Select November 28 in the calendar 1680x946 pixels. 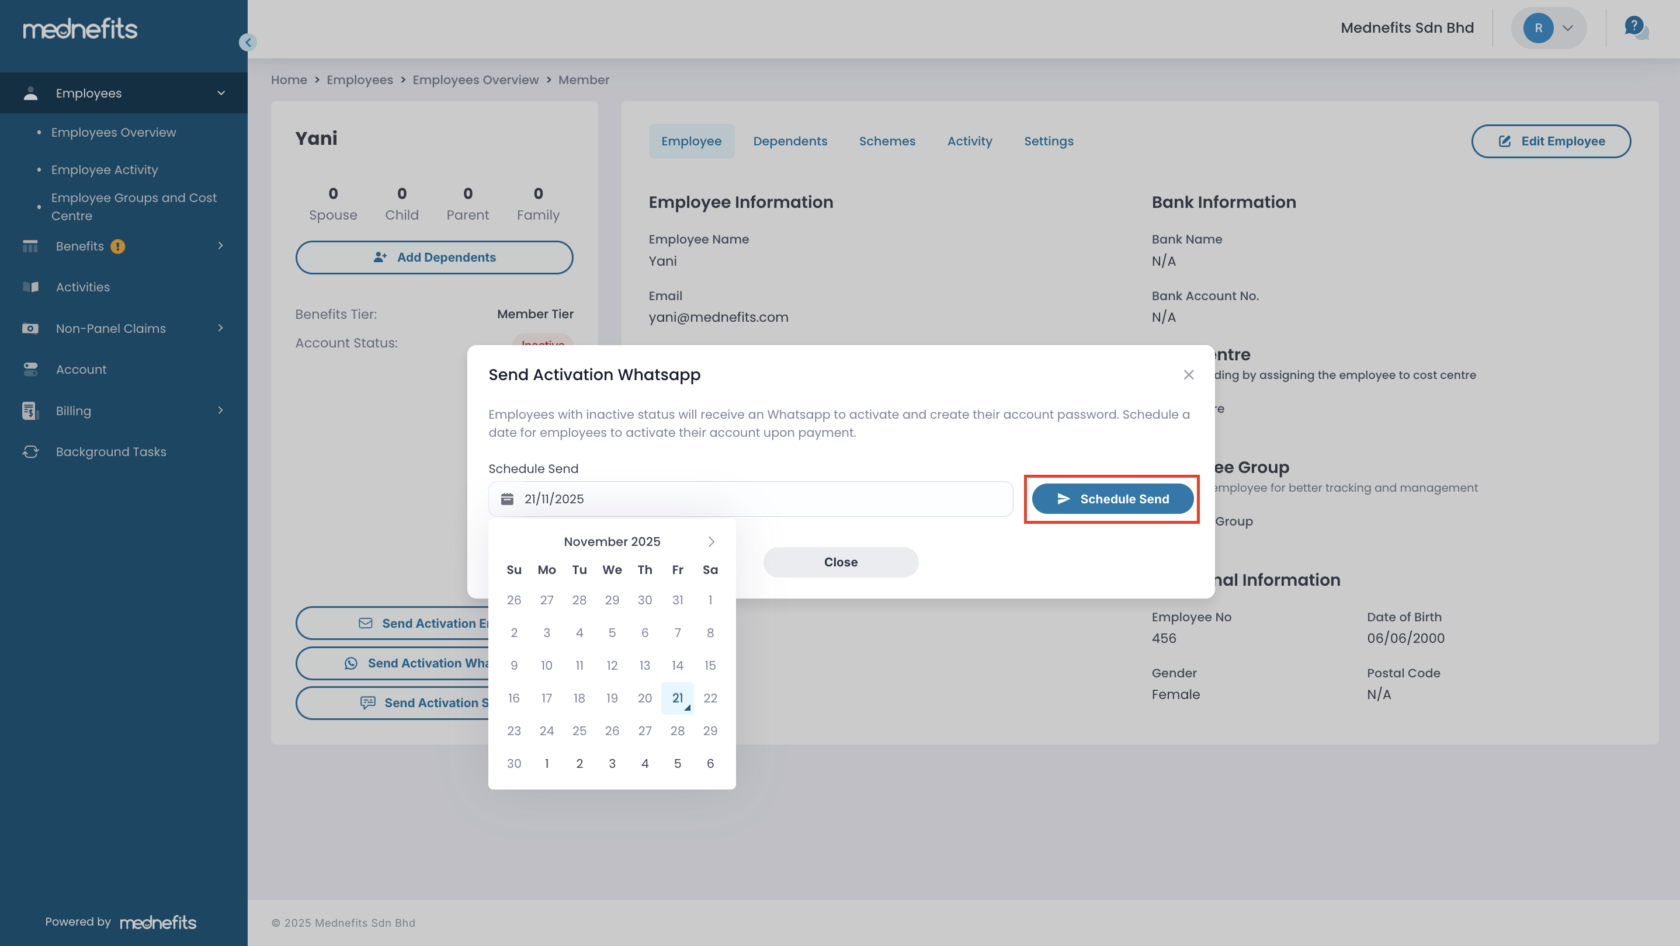coord(677,731)
